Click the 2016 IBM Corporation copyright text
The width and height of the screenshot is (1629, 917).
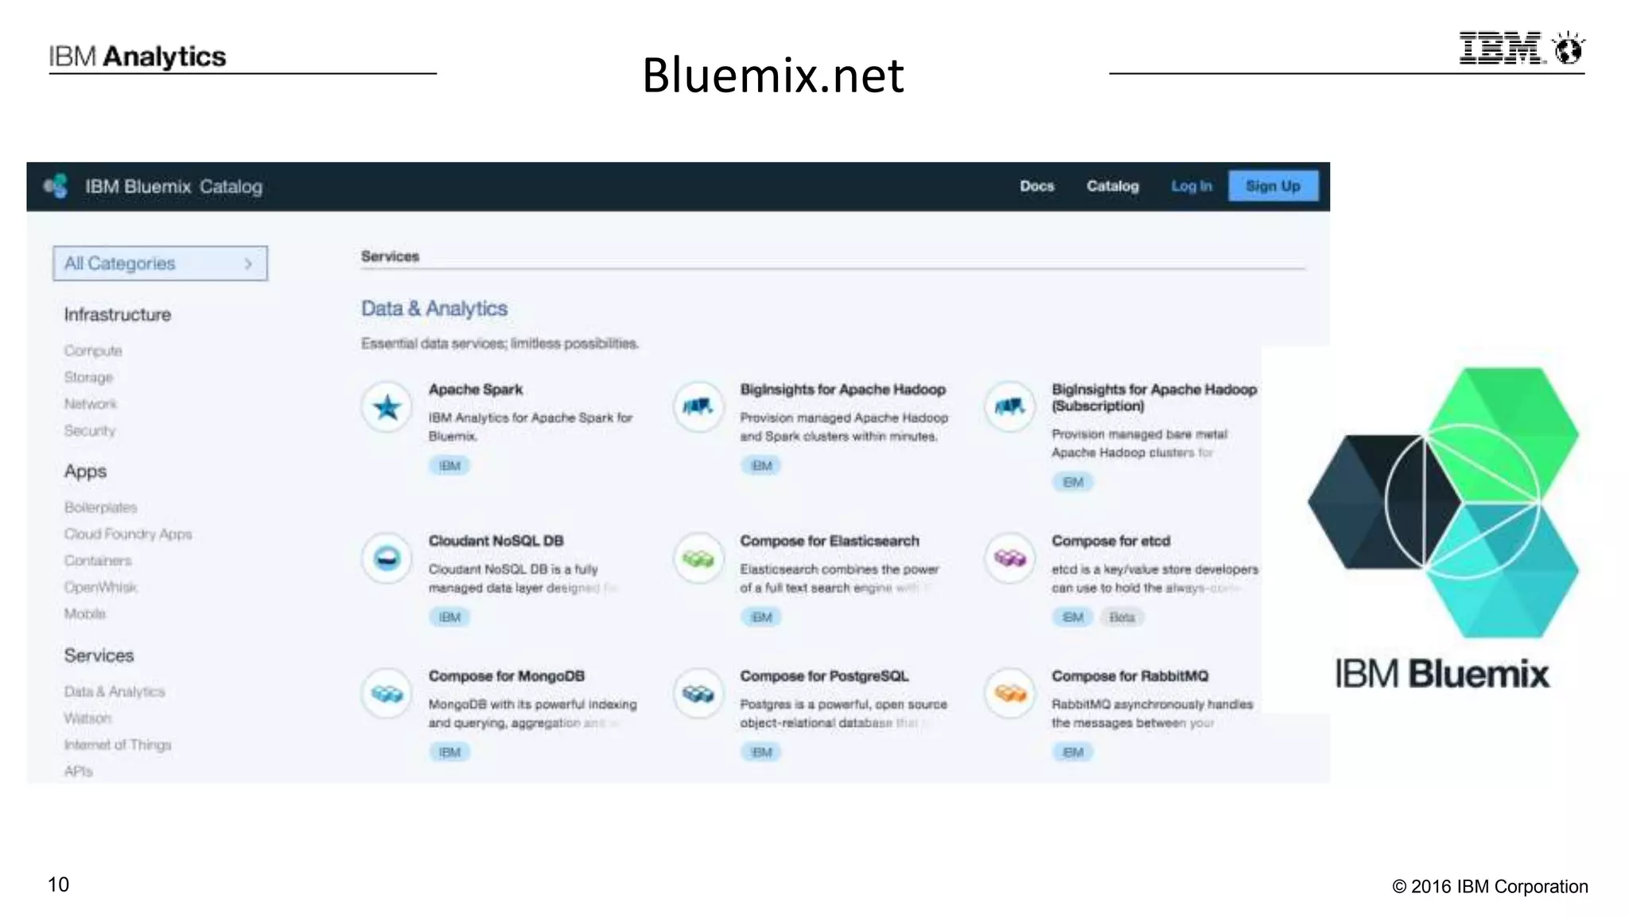tap(1490, 887)
